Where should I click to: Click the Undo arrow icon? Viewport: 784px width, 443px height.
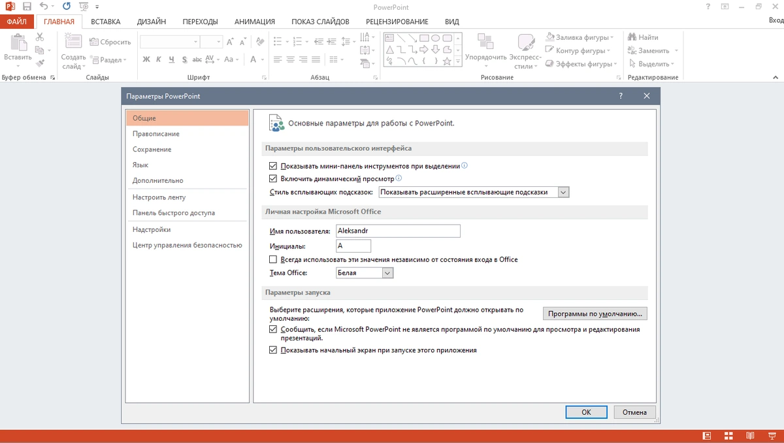(x=43, y=7)
